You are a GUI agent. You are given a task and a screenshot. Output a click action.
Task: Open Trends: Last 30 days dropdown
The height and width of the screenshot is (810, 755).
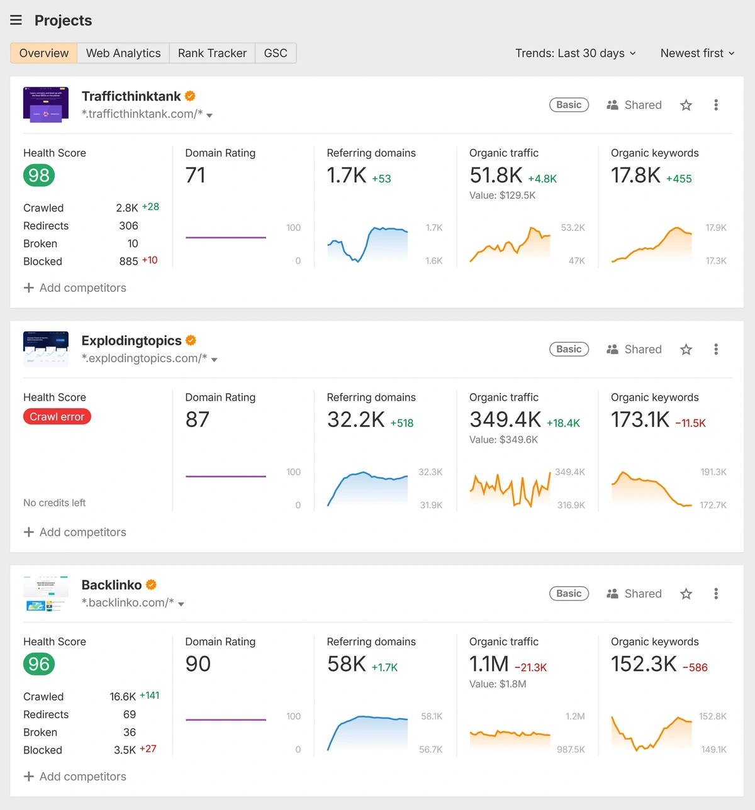[576, 53]
